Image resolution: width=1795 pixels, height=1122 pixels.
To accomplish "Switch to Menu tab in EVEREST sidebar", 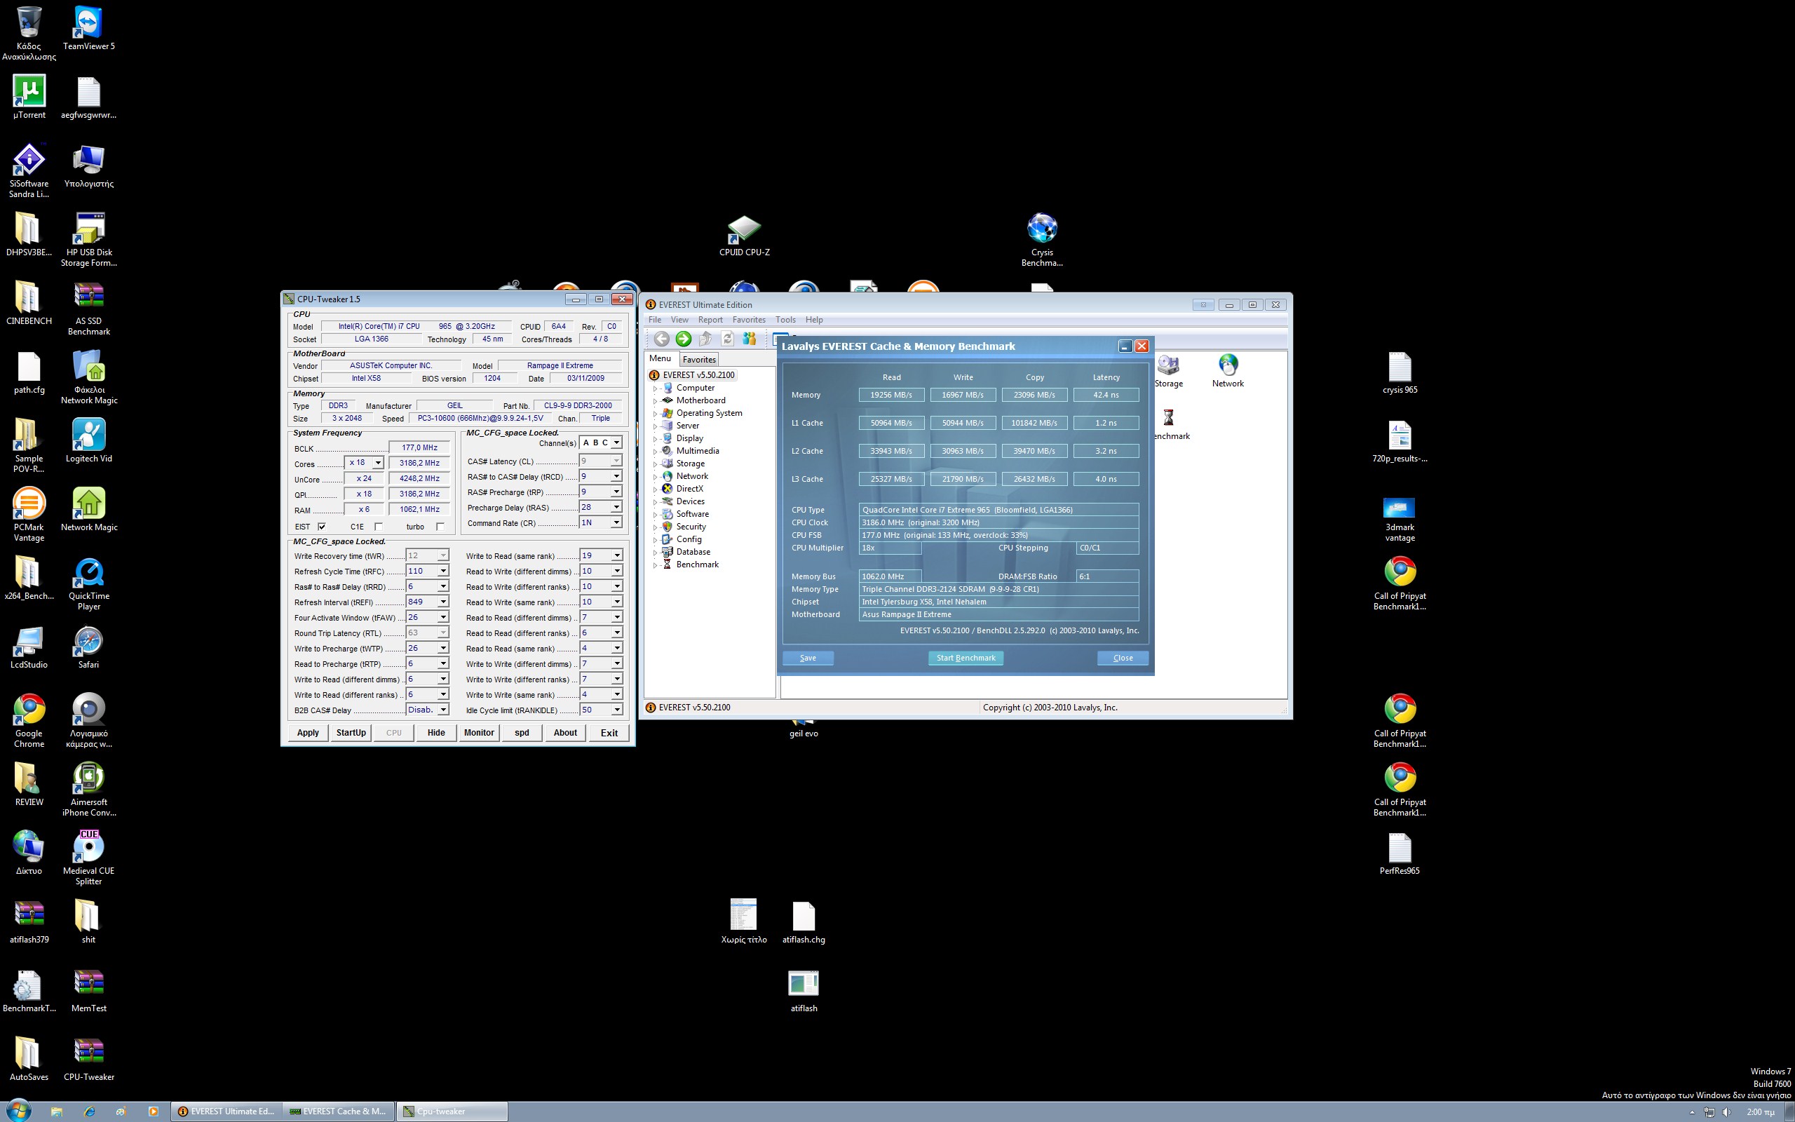I will point(660,358).
